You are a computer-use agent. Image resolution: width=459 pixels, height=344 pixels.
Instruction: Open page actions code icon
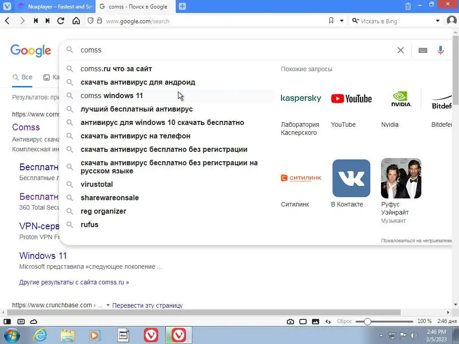[328, 322]
